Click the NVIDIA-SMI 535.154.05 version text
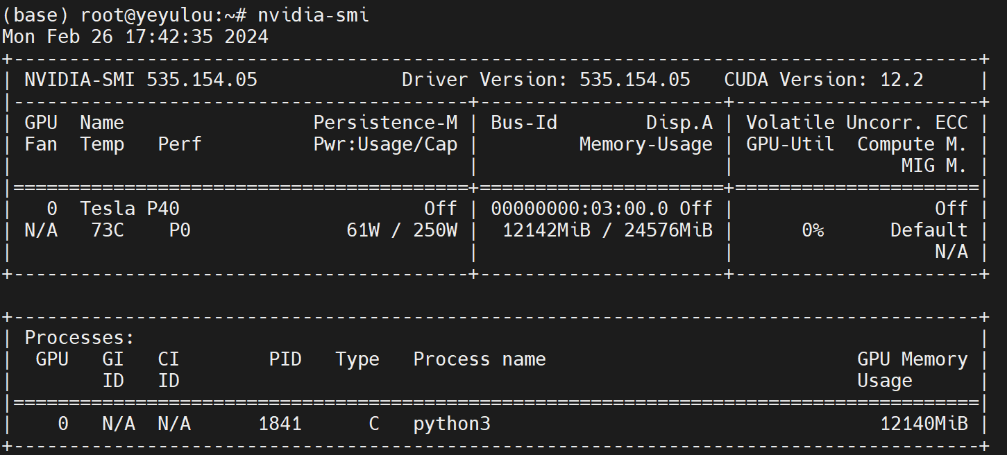 [x=141, y=80]
